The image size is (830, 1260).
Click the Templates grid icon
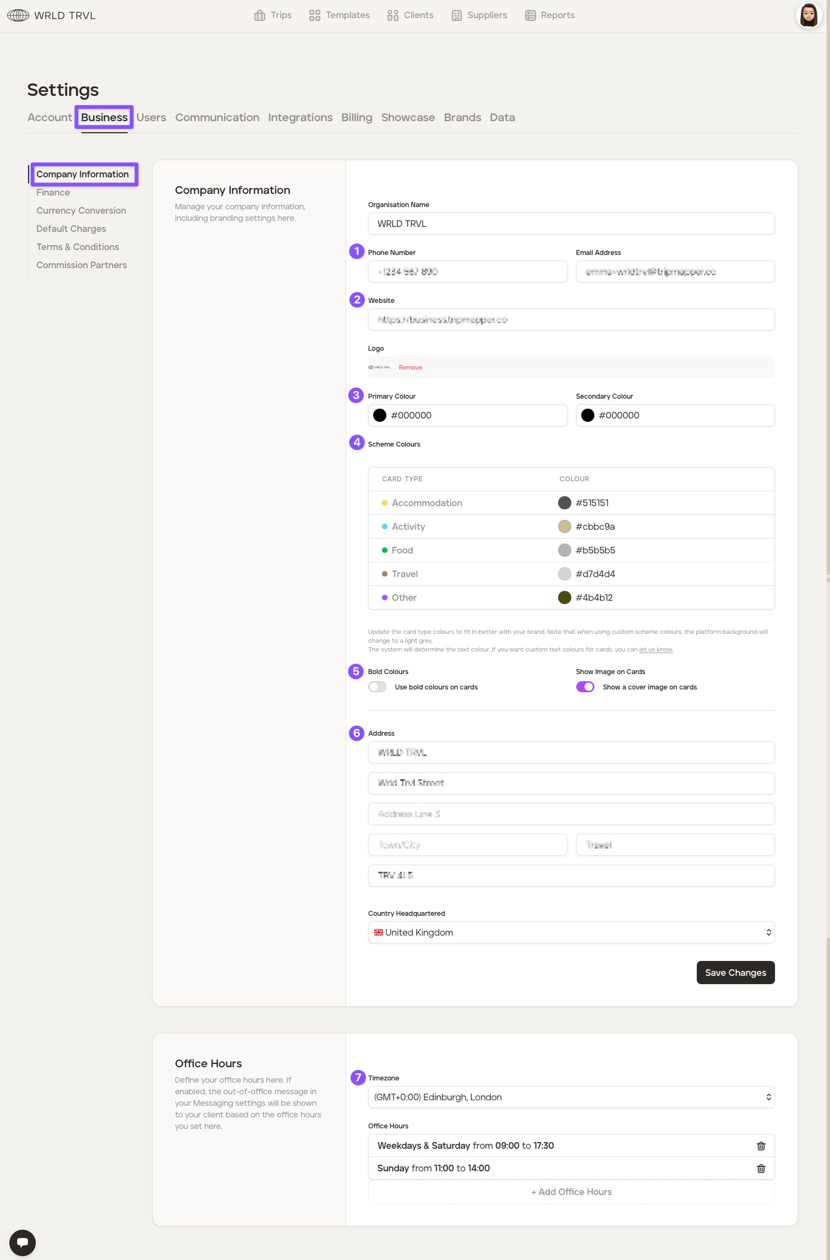(x=315, y=15)
